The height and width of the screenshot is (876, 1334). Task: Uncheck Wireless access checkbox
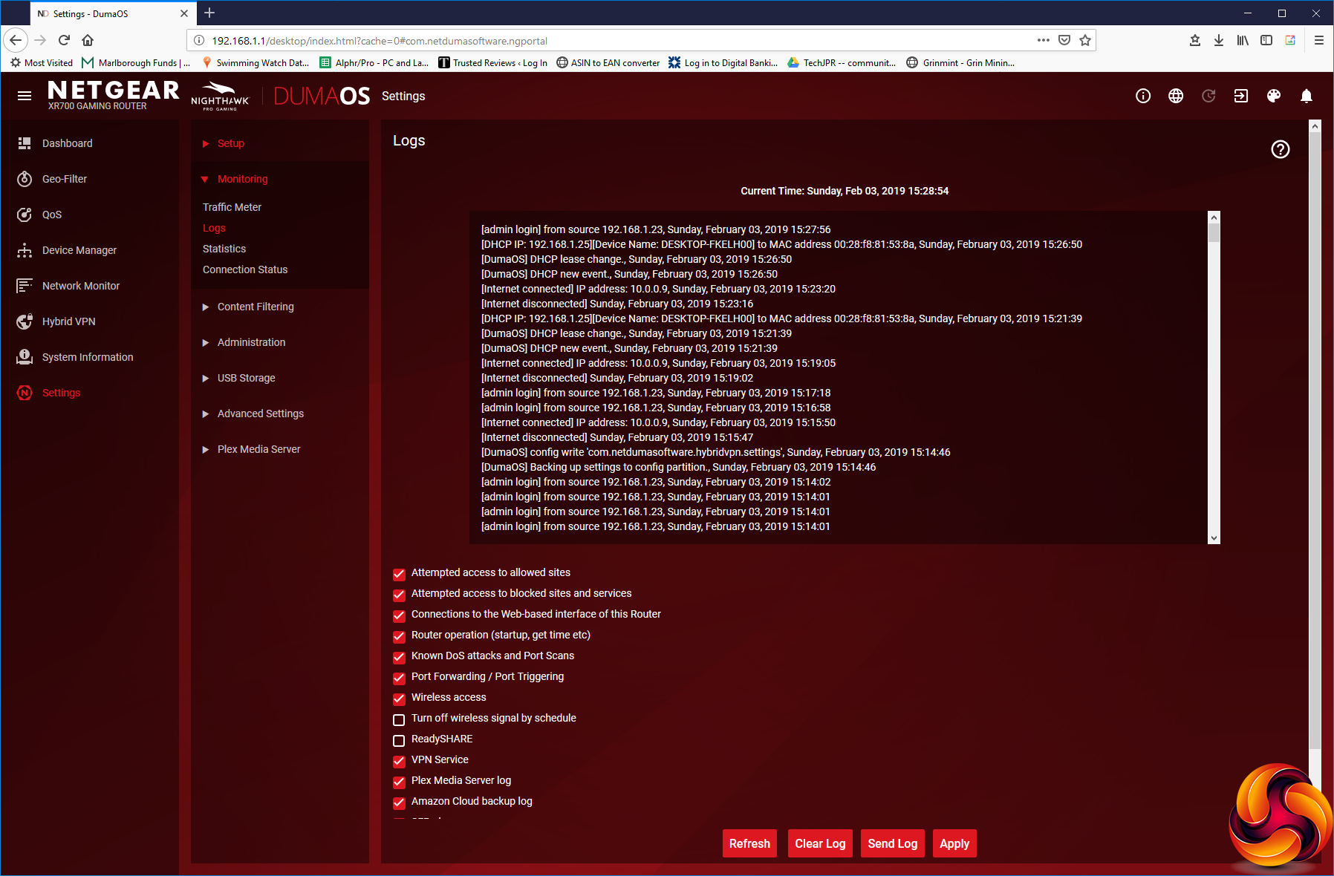coord(399,699)
